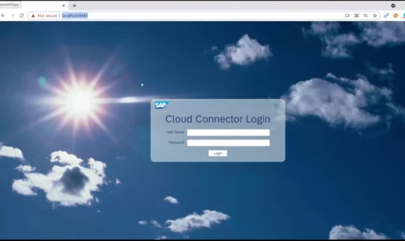
Task: Close the current browser tab
Action: (63, 5)
